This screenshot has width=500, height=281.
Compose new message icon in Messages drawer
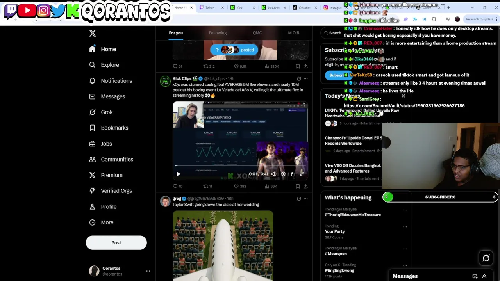(475, 276)
